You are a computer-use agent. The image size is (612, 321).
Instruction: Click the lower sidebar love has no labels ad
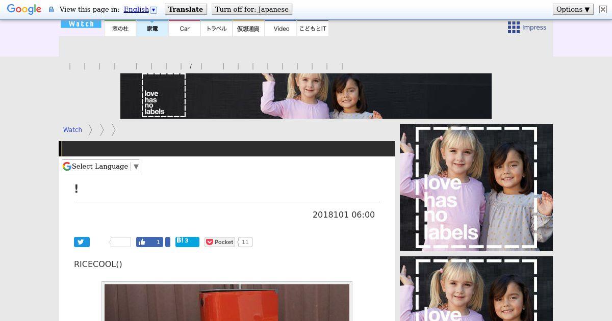point(476,288)
